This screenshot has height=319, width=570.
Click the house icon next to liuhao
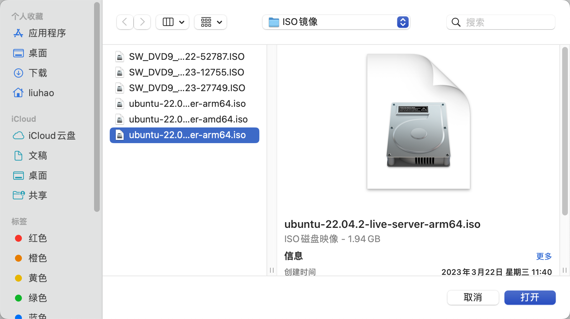click(18, 93)
